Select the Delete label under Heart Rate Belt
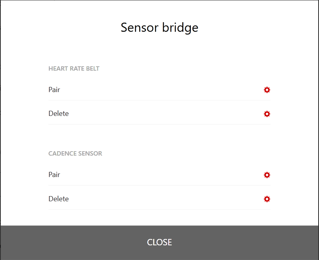 [59, 114]
